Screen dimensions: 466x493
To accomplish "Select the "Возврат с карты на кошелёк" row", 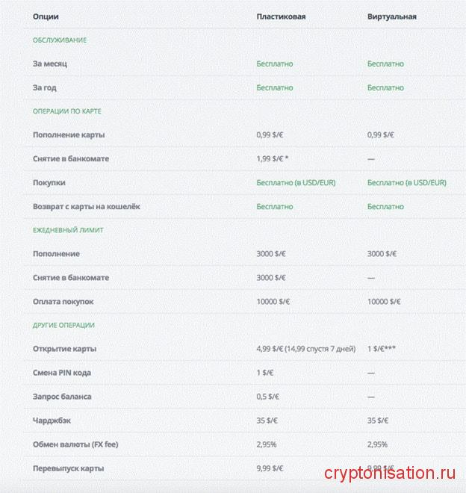I will click(87, 206).
